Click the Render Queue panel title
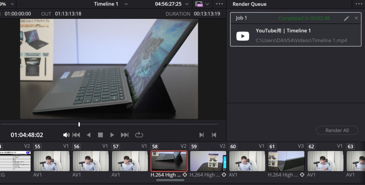 pos(250,4)
